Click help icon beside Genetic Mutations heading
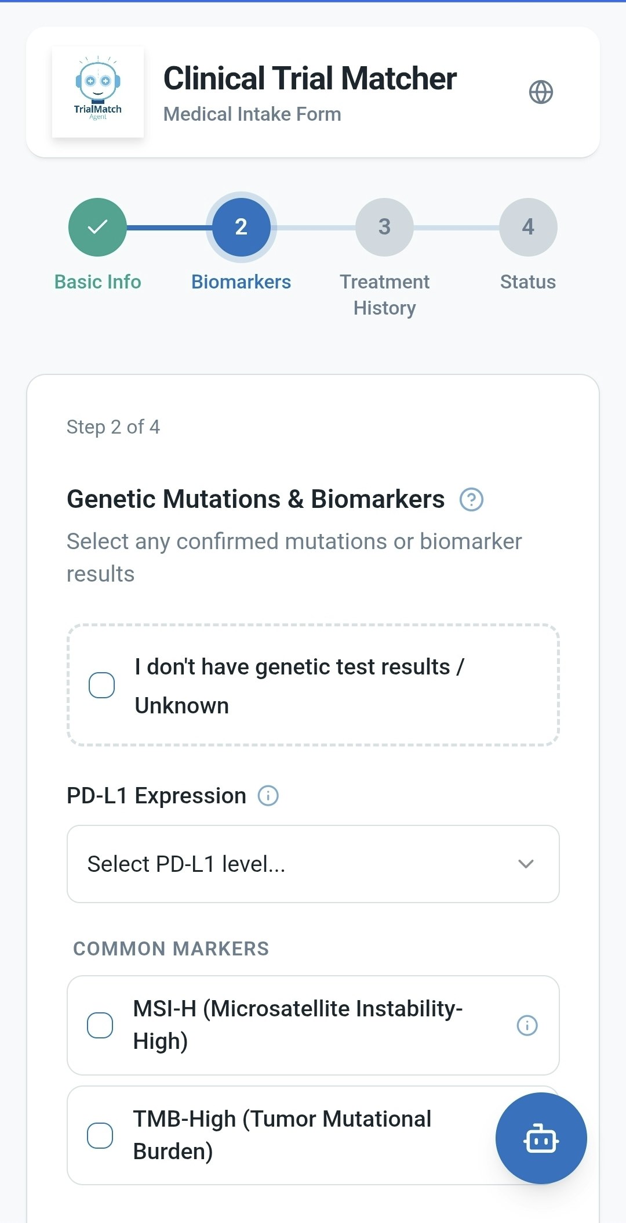This screenshot has width=626, height=1223. tap(471, 500)
